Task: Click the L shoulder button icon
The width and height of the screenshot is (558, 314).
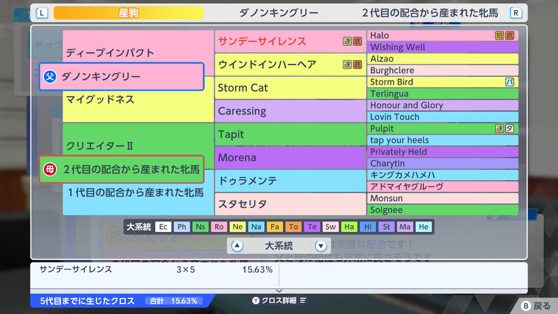Action: (x=42, y=13)
